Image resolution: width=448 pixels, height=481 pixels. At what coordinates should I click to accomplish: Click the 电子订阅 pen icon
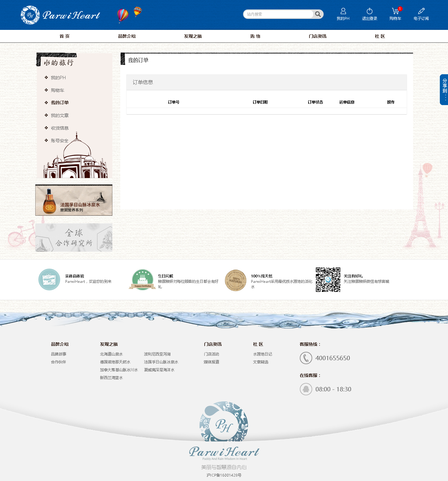421,11
